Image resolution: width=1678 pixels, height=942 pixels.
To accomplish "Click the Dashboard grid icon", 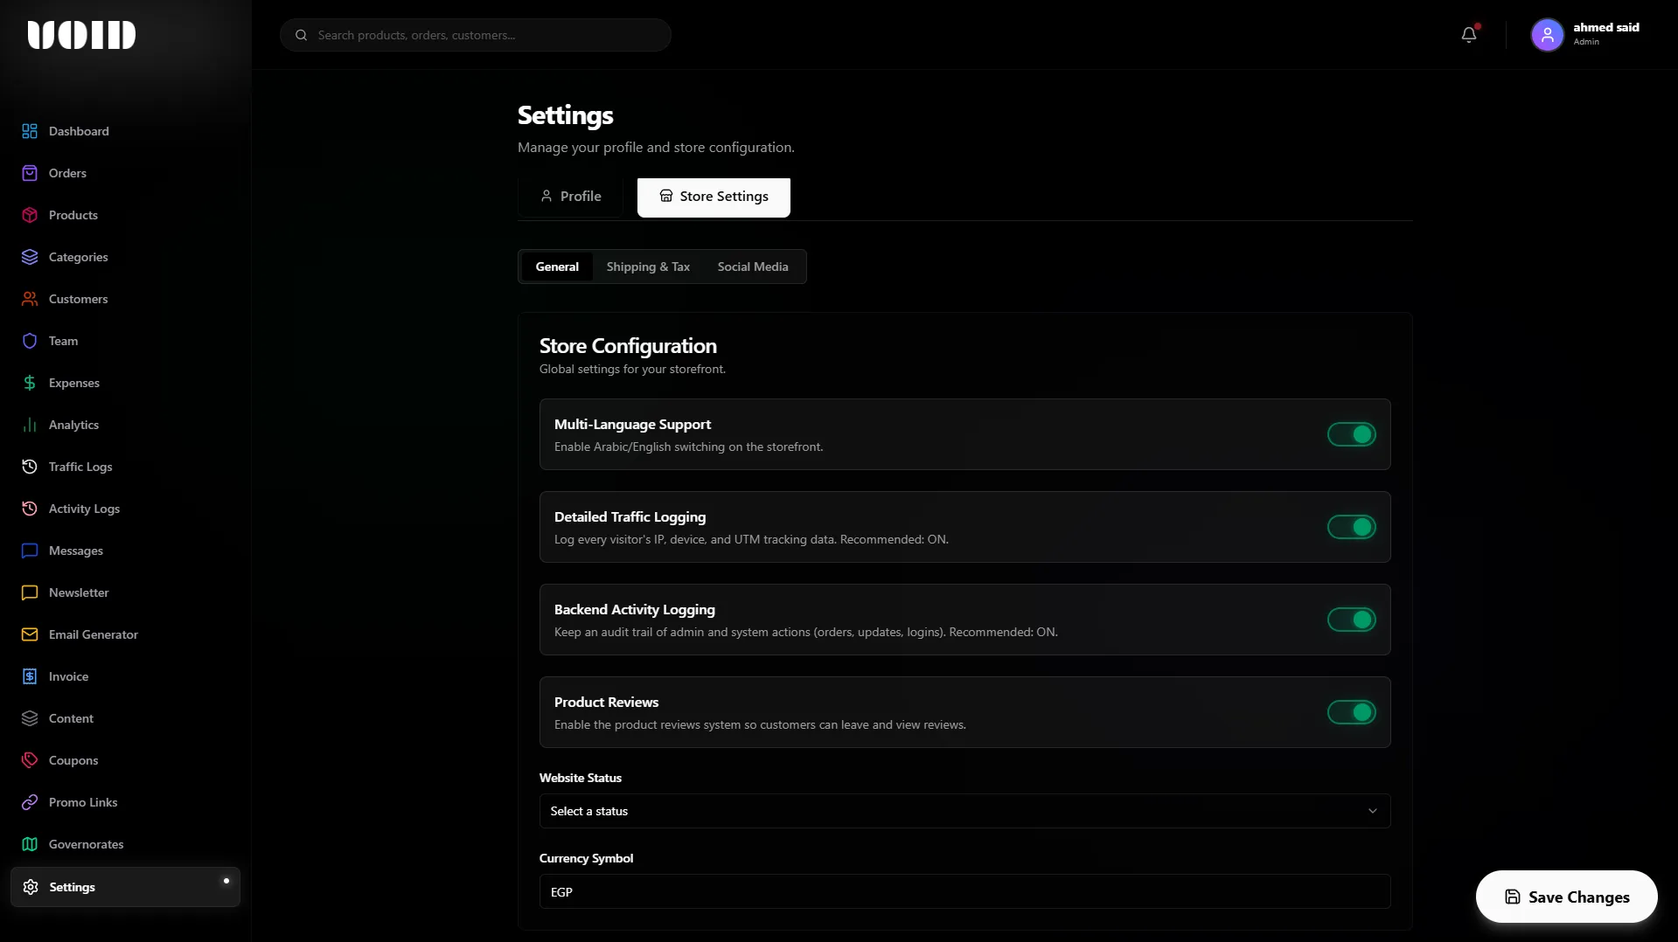I will pyautogui.click(x=30, y=131).
